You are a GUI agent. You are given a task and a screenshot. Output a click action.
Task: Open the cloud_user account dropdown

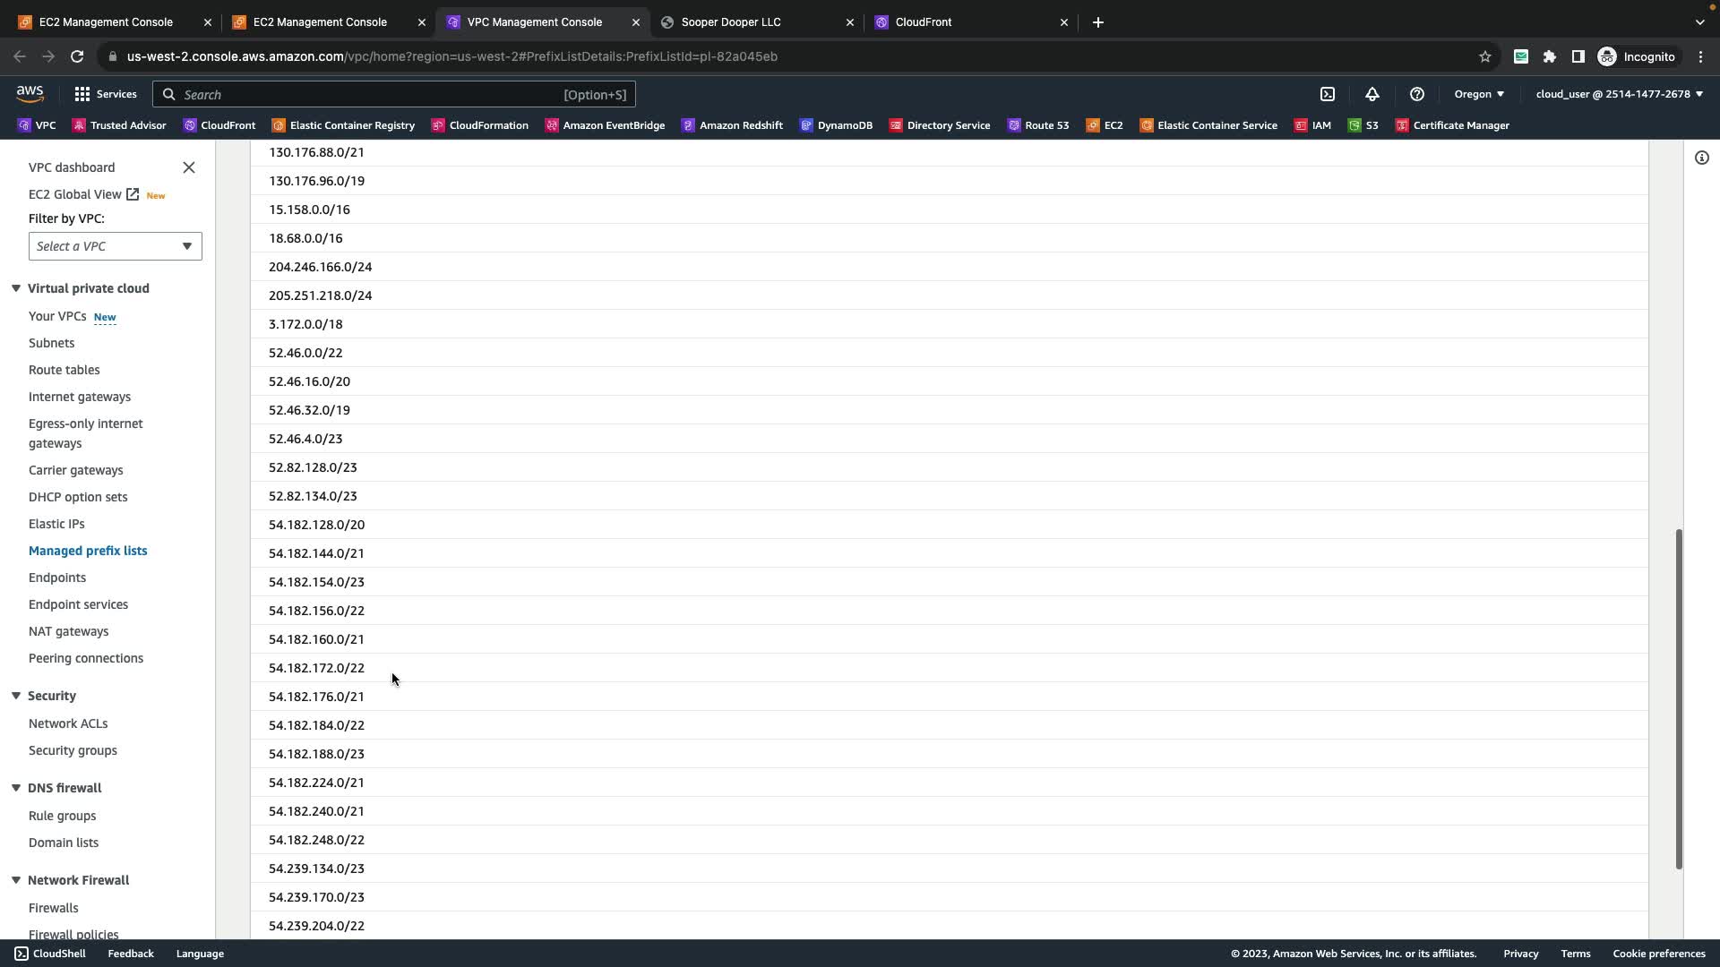pos(1619,94)
